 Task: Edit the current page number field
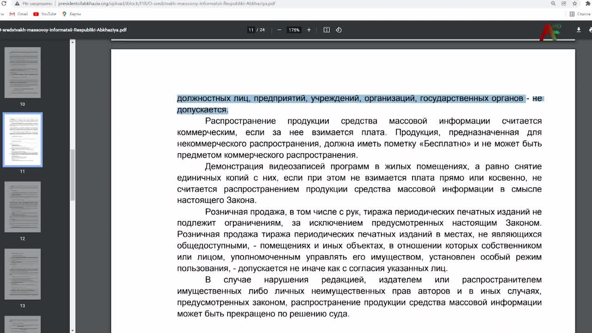click(251, 30)
